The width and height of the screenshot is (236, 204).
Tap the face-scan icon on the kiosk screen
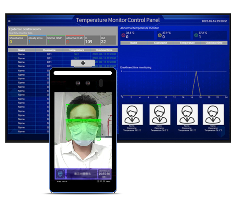click(61, 174)
